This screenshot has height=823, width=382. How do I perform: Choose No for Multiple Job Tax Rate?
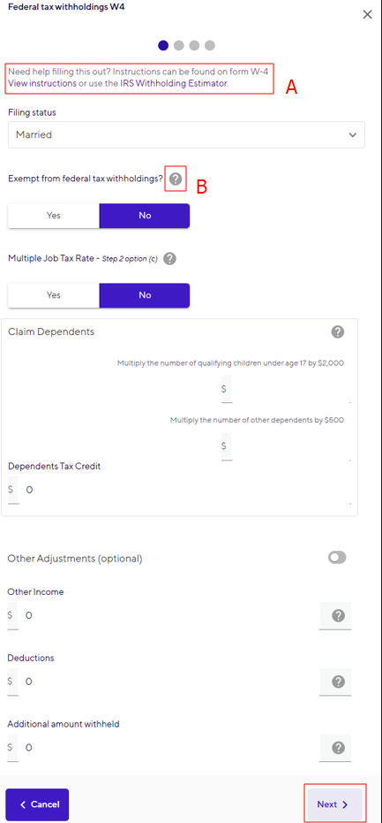pos(145,295)
